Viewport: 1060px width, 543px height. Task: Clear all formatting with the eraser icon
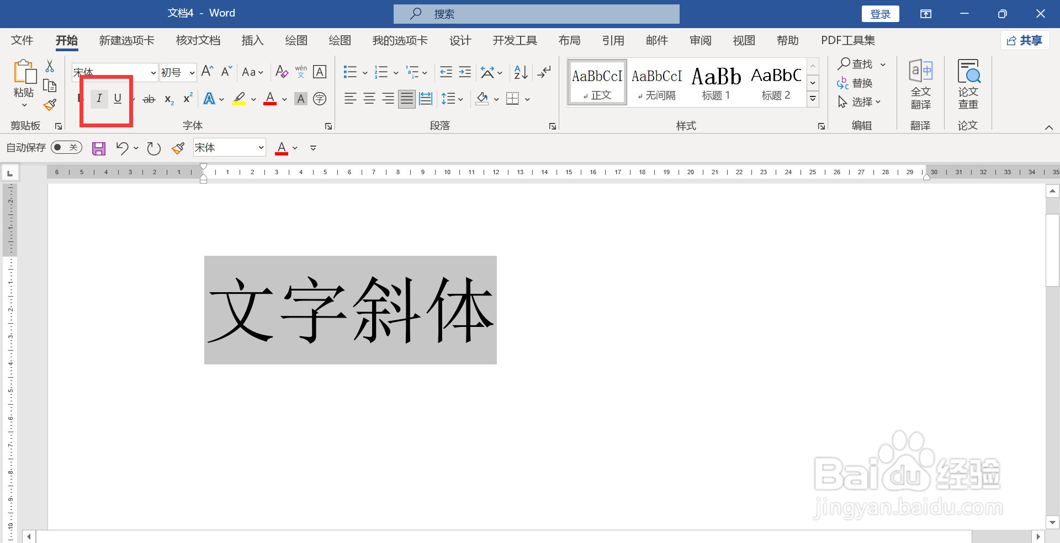282,72
